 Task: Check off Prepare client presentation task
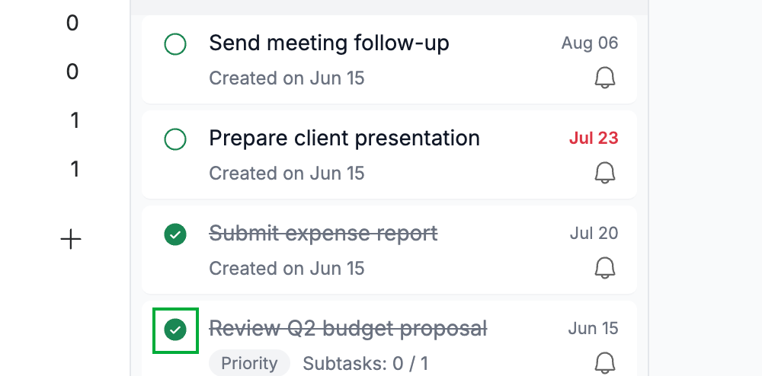(x=175, y=140)
